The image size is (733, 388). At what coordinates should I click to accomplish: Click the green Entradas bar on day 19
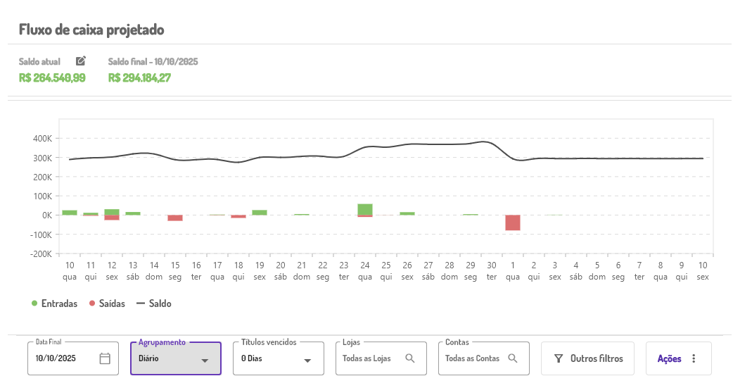click(x=260, y=212)
